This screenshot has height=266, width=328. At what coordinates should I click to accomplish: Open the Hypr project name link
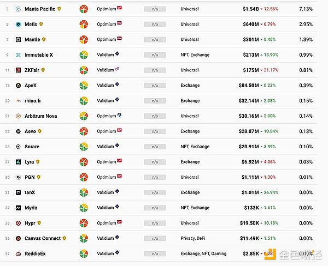pyautogui.click(x=30, y=223)
